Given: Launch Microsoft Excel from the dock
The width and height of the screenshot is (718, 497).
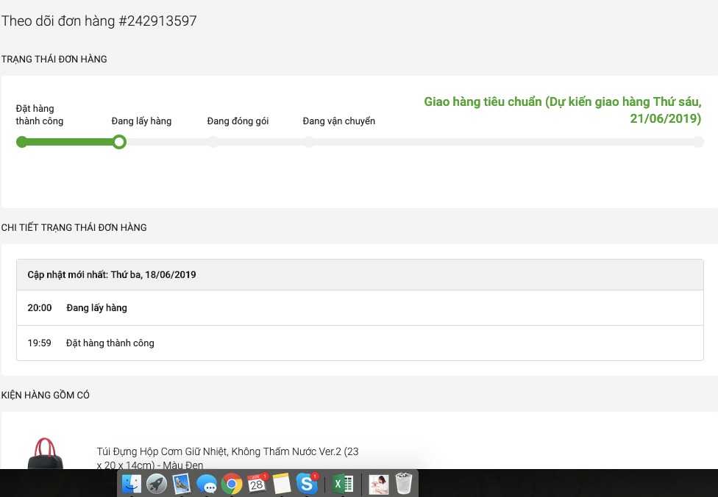Looking at the screenshot, I should tap(342, 483).
